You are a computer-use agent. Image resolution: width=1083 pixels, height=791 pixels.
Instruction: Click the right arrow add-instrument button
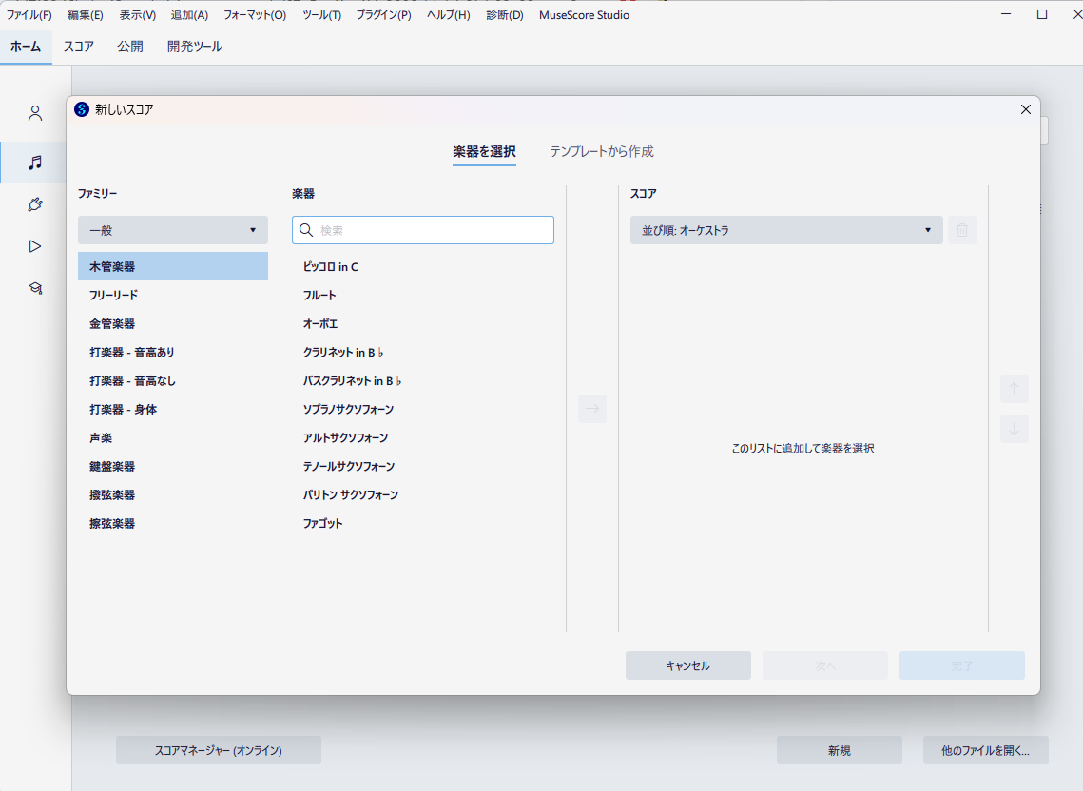(591, 409)
